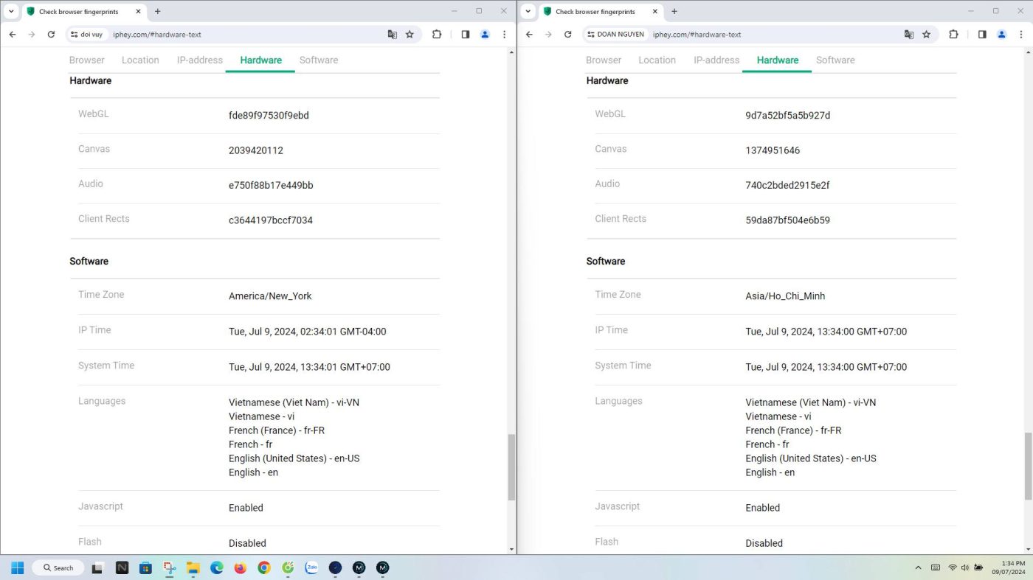This screenshot has height=580, width=1033.
Task: Launch Microsoft Edge from the taskbar
Action: (216, 567)
